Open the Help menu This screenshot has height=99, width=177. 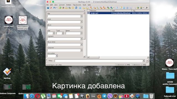tap(89, 5)
